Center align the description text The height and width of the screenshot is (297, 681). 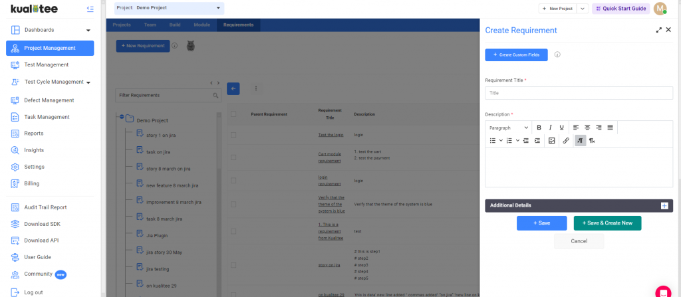coord(587,128)
